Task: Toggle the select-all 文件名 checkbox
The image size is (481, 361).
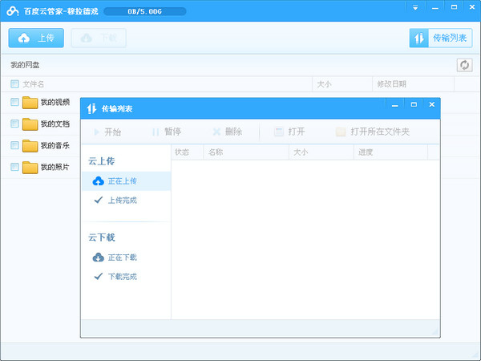Action: click(14, 83)
